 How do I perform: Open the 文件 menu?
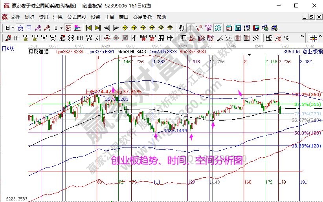15,17
